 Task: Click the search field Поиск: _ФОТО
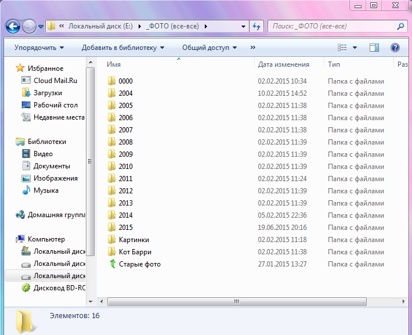tap(332, 26)
